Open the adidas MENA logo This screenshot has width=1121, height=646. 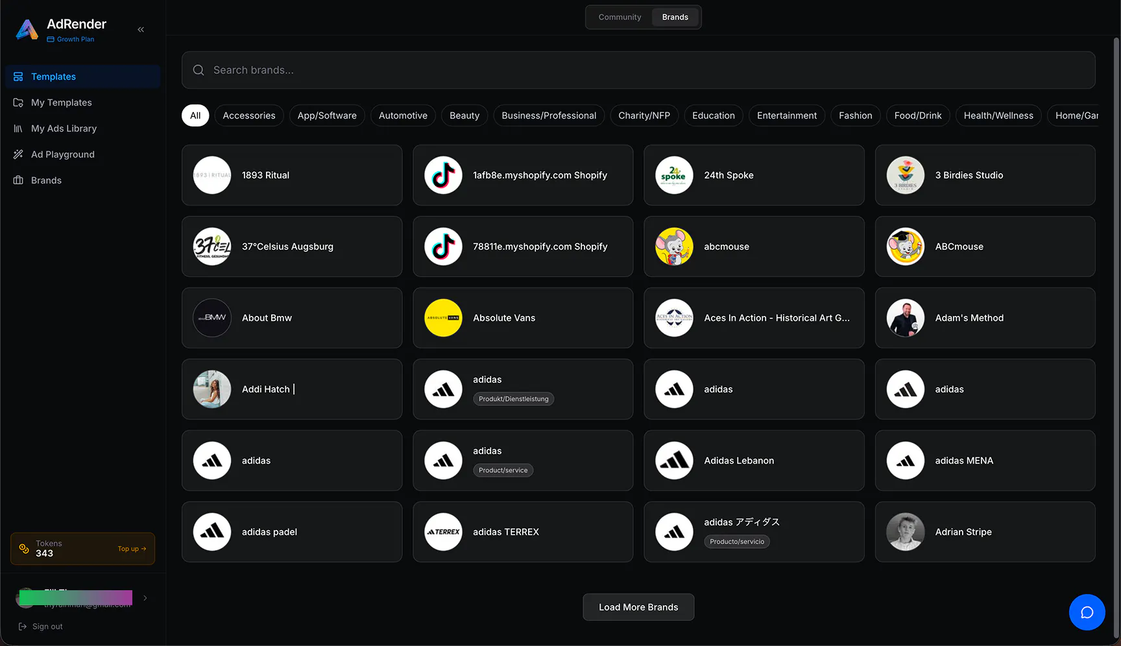pos(906,461)
